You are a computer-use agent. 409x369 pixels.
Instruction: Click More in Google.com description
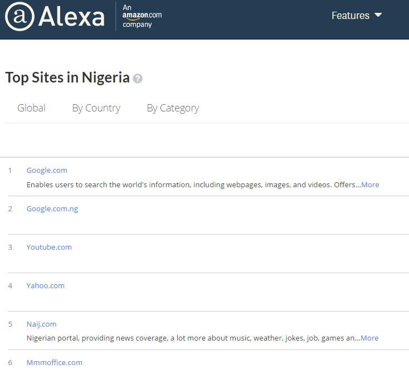pyautogui.click(x=370, y=184)
